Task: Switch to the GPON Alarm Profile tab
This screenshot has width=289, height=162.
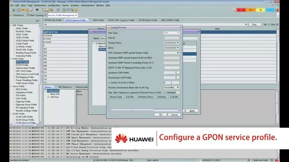Action: (148, 20)
